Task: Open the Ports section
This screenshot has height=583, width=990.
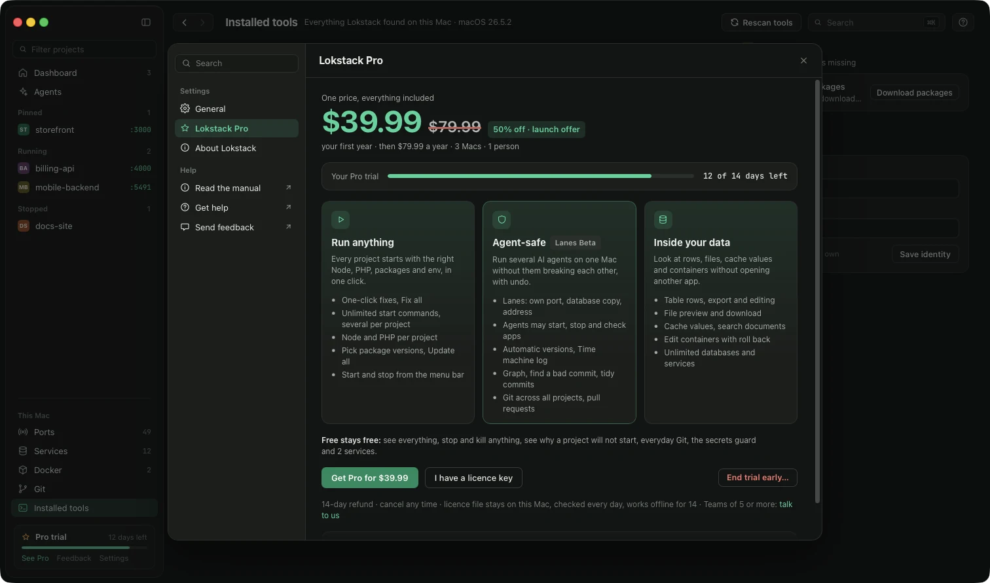Action: coord(84,432)
